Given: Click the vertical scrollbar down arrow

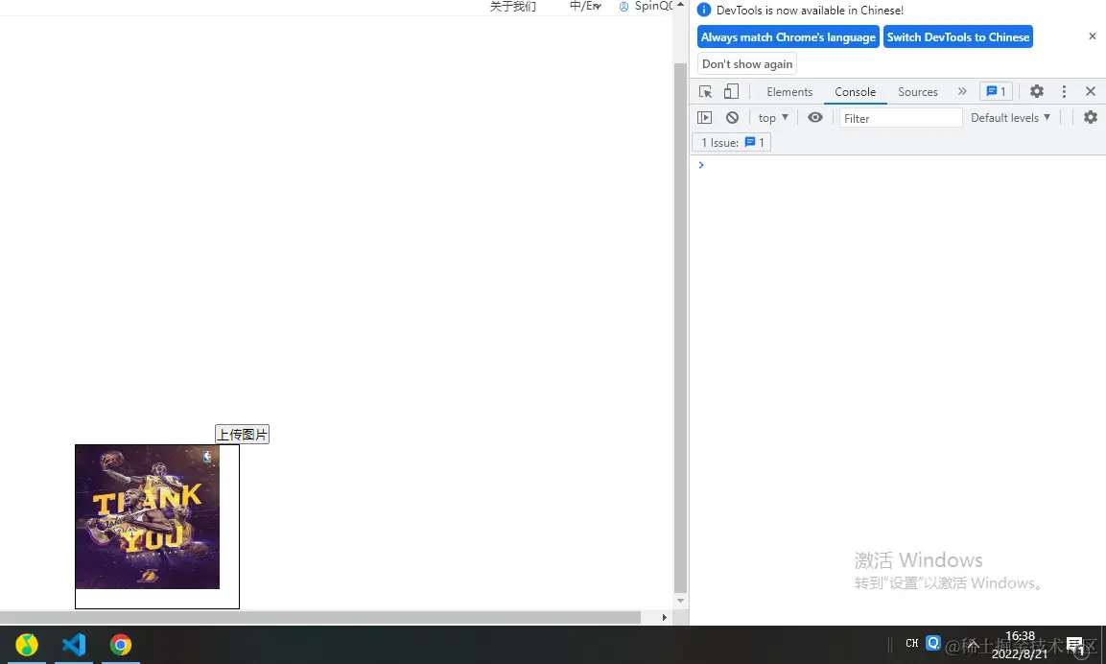Looking at the screenshot, I should pos(680,601).
